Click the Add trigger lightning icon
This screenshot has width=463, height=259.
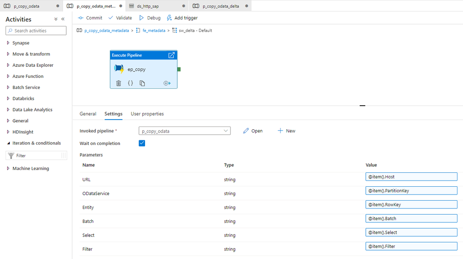click(x=169, y=18)
